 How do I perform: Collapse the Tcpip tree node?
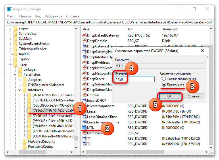(10, 64)
